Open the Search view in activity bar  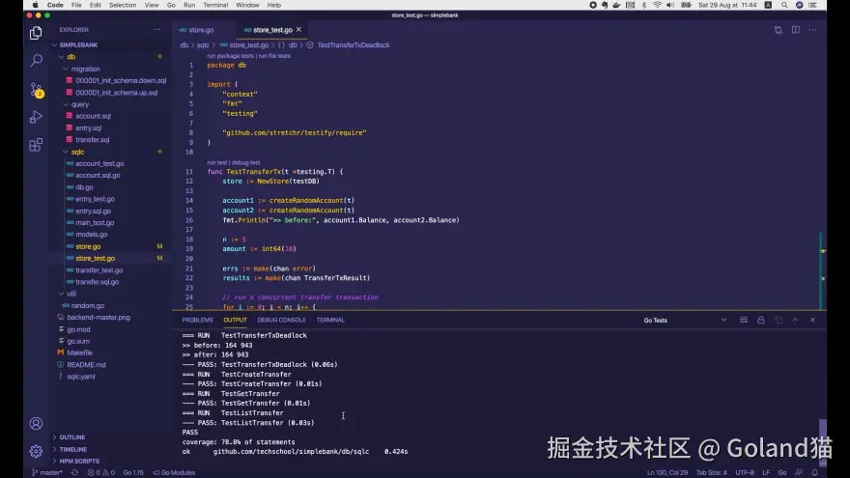[x=36, y=60]
